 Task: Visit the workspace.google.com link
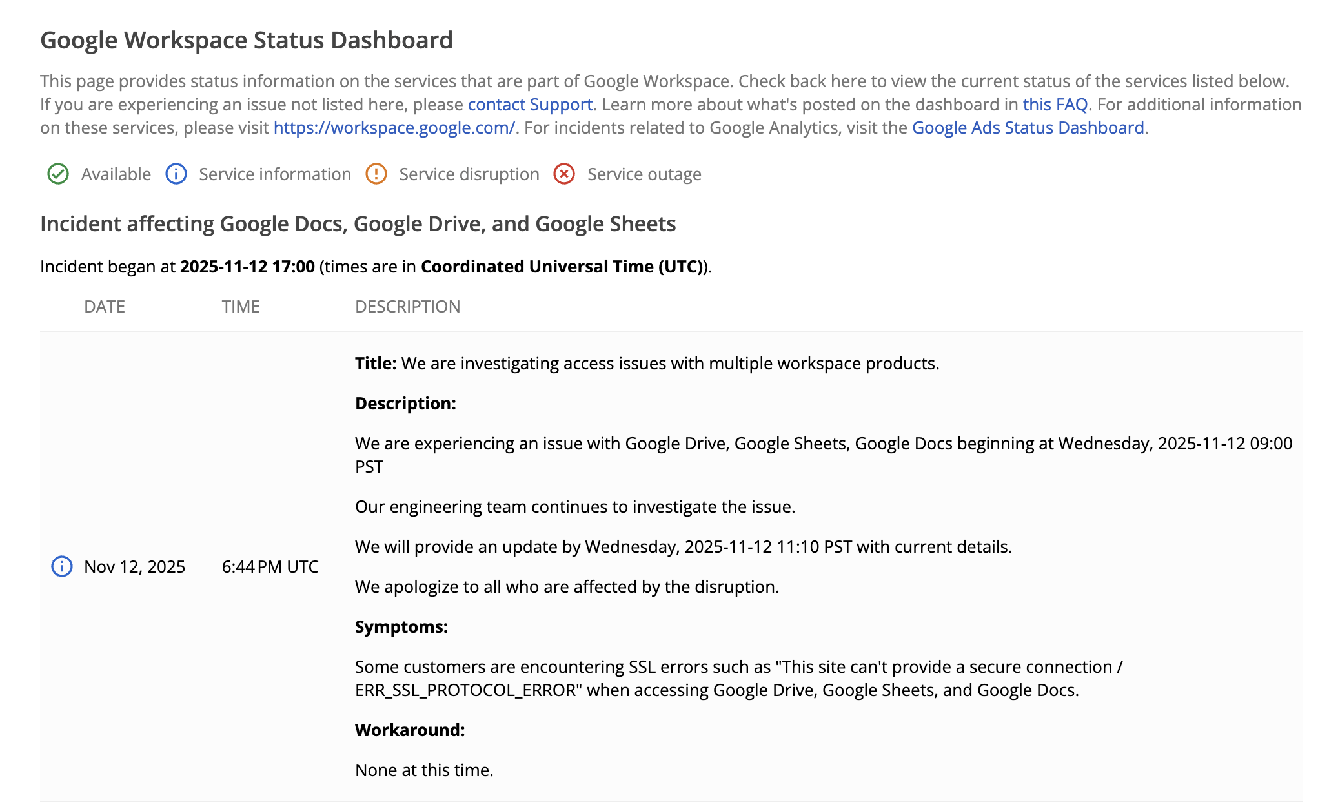[x=394, y=128]
